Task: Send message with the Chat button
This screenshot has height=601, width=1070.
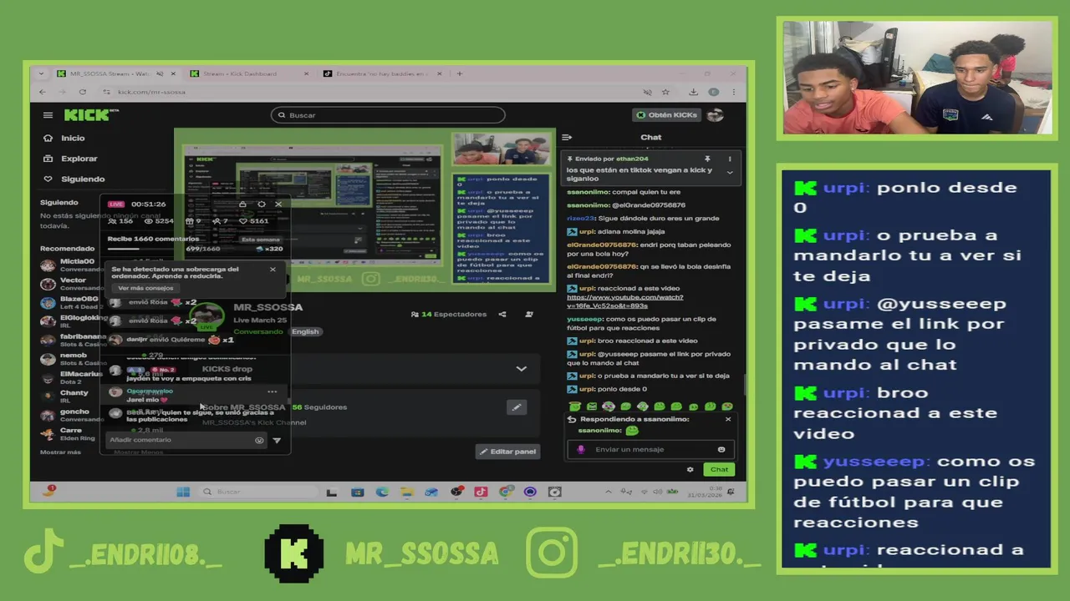Action: 719,469
